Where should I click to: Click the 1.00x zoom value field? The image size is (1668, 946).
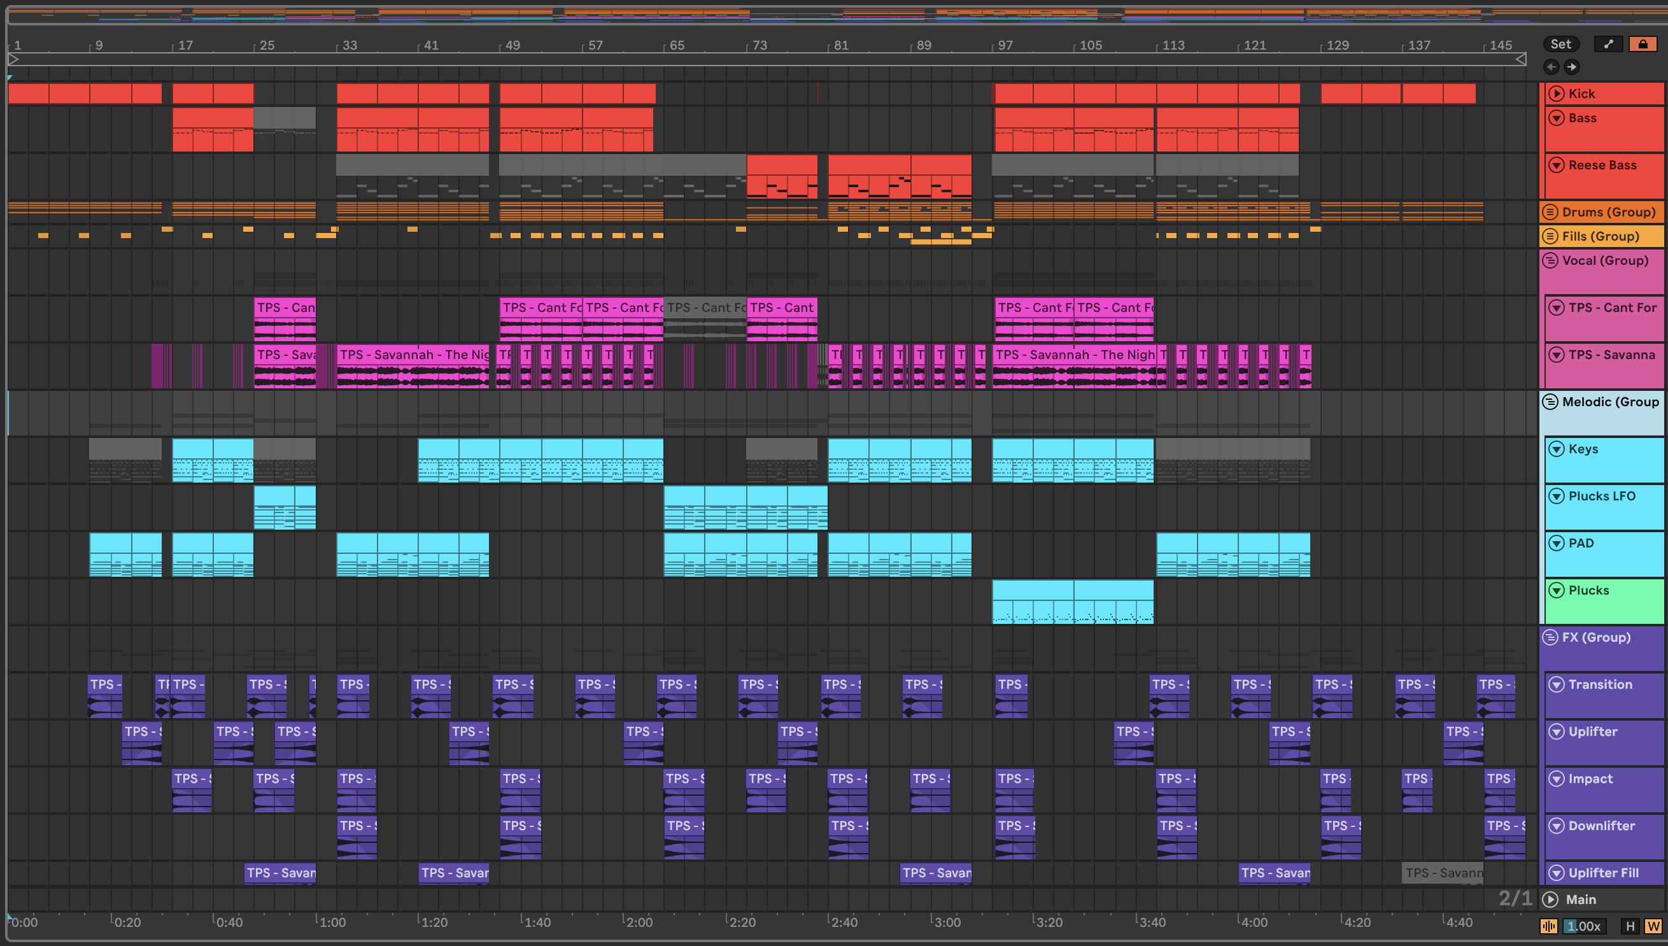[x=1584, y=926]
